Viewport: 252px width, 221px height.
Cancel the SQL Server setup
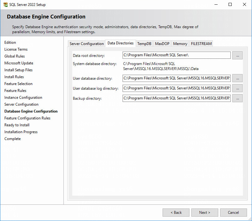pos(233,213)
